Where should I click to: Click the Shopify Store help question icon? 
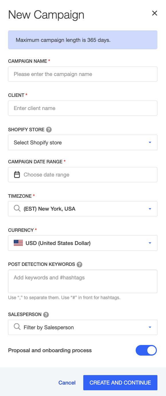pyautogui.click(x=49, y=130)
